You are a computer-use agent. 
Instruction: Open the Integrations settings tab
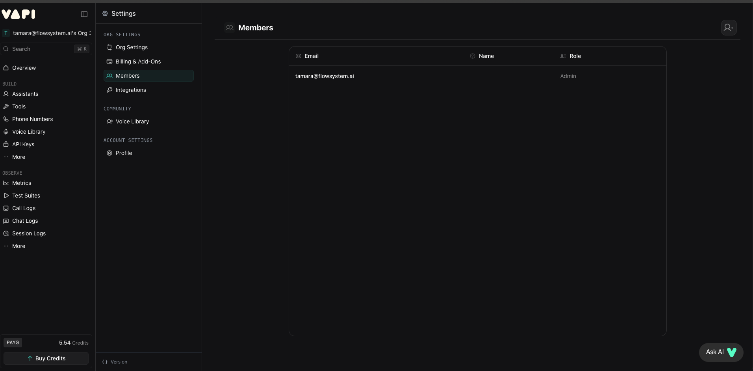pos(131,89)
